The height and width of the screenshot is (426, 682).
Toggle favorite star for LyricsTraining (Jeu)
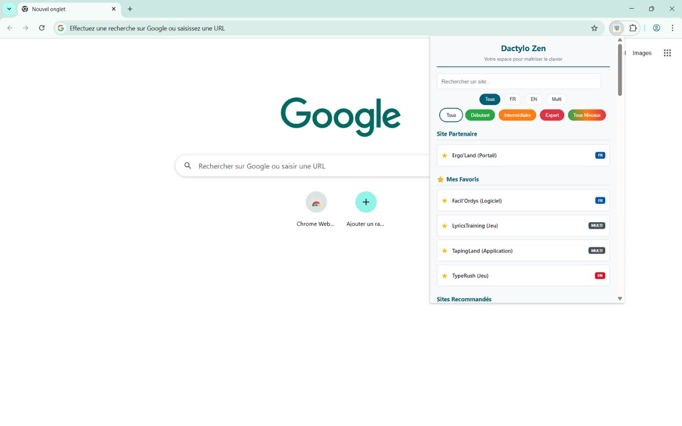pyautogui.click(x=444, y=226)
